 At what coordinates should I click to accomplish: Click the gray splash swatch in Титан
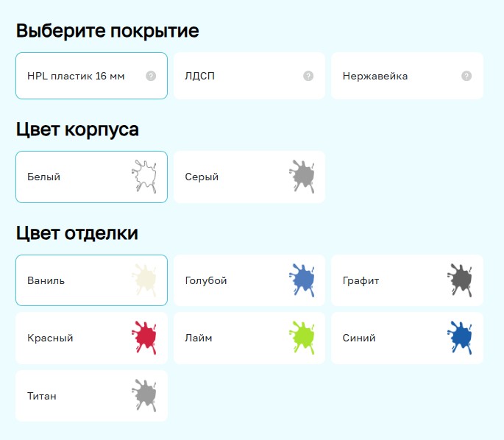[144, 396]
